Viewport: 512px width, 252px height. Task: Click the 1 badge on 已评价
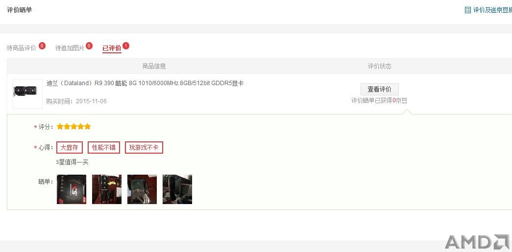[x=126, y=46]
